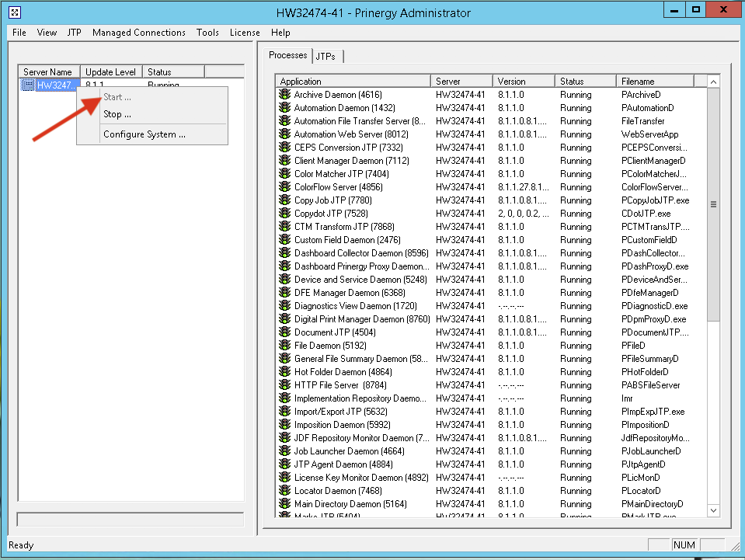Choose Stop from the context menu
Screen dimensions: 745x560
(x=117, y=114)
